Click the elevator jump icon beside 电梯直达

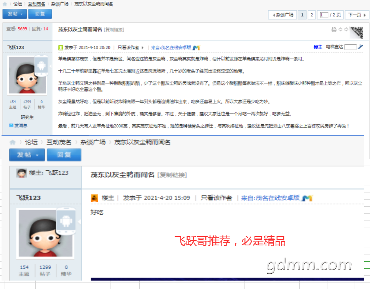point(360,47)
